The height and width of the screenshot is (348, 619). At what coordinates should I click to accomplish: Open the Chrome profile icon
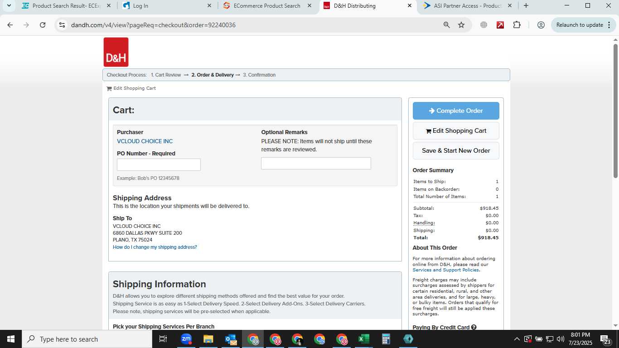pos(541,25)
